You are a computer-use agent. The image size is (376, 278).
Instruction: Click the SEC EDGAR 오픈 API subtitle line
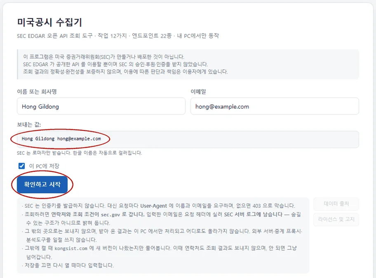(118, 36)
